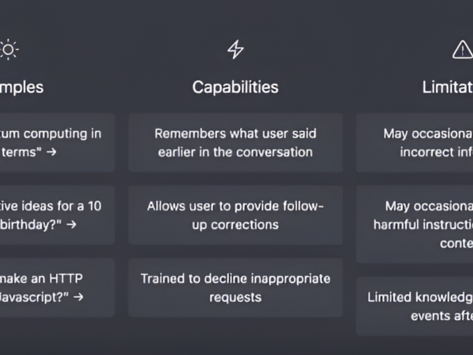Choose the 10 year old birthday ideas example
473x355 pixels.
[55, 215]
